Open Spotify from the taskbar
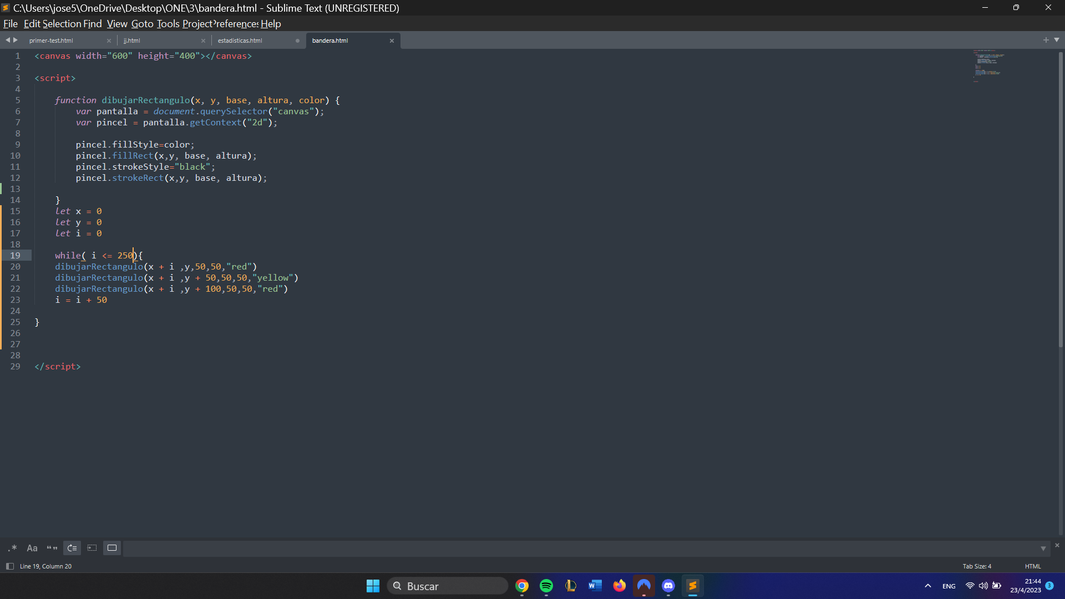The height and width of the screenshot is (599, 1065). point(546,586)
